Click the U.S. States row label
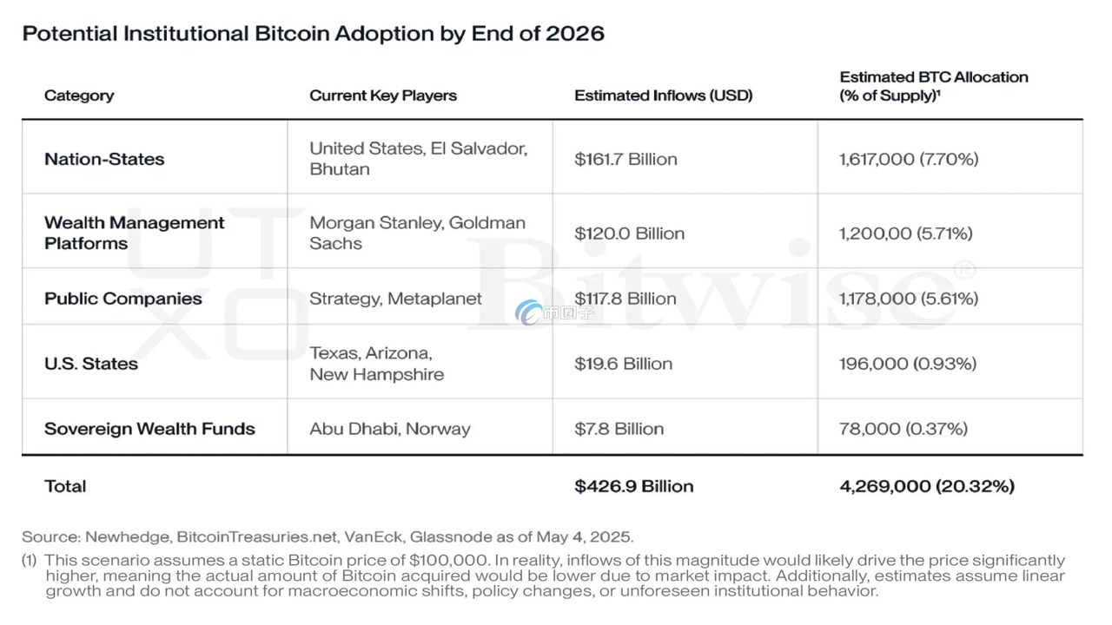 tap(91, 364)
